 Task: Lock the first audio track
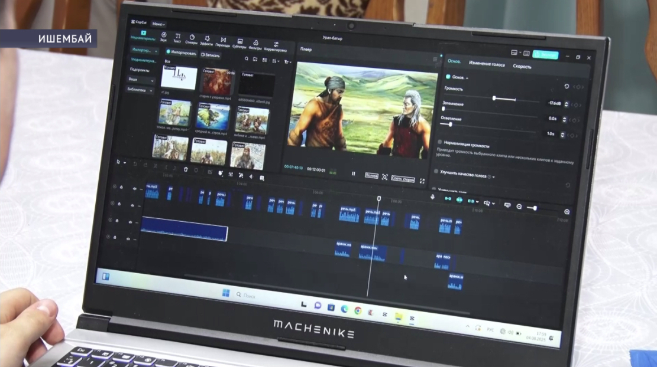coord(121,187)
